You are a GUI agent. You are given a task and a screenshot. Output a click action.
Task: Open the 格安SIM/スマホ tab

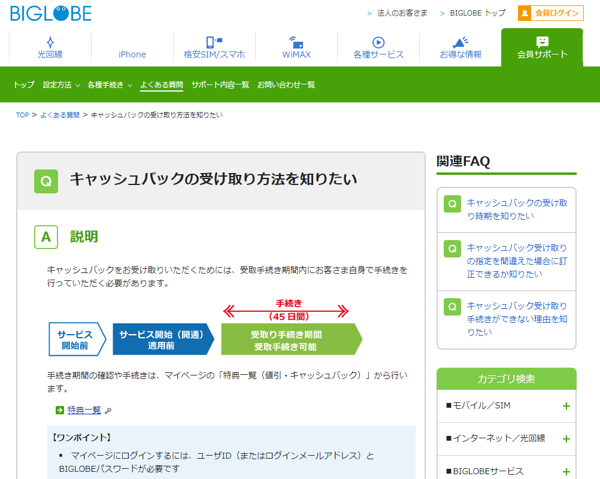click(214, 47)
